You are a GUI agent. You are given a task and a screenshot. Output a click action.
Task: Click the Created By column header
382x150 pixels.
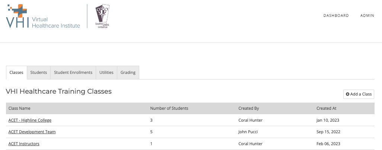coord(248,108)
